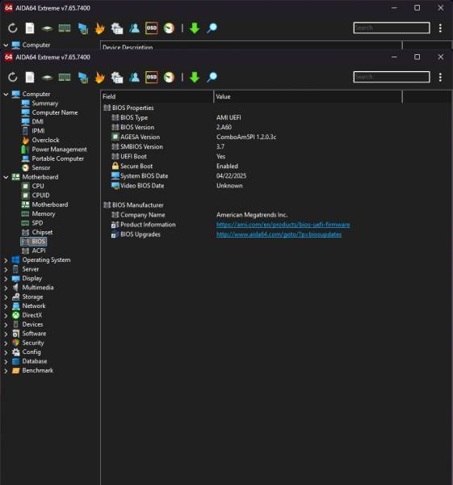Open three-dot menu in background AIDA64 window
Screen dimensions: 453x485
click(440, 28)
